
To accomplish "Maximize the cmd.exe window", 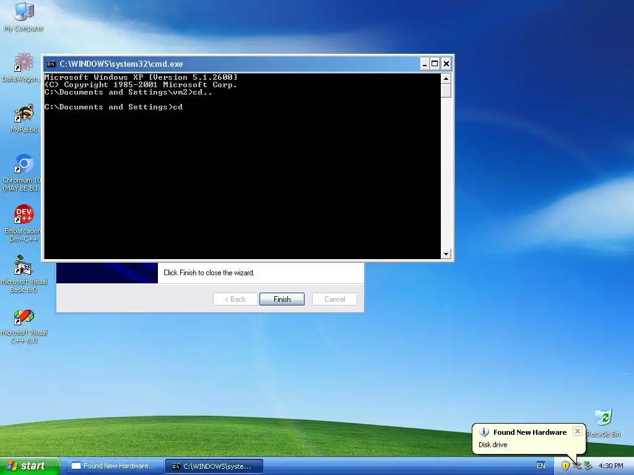I will click(435, 64).
